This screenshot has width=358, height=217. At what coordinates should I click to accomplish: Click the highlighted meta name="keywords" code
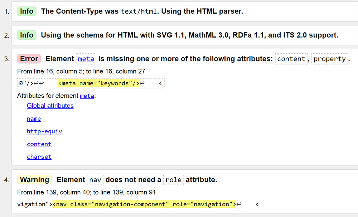click(x=98, y=83)
